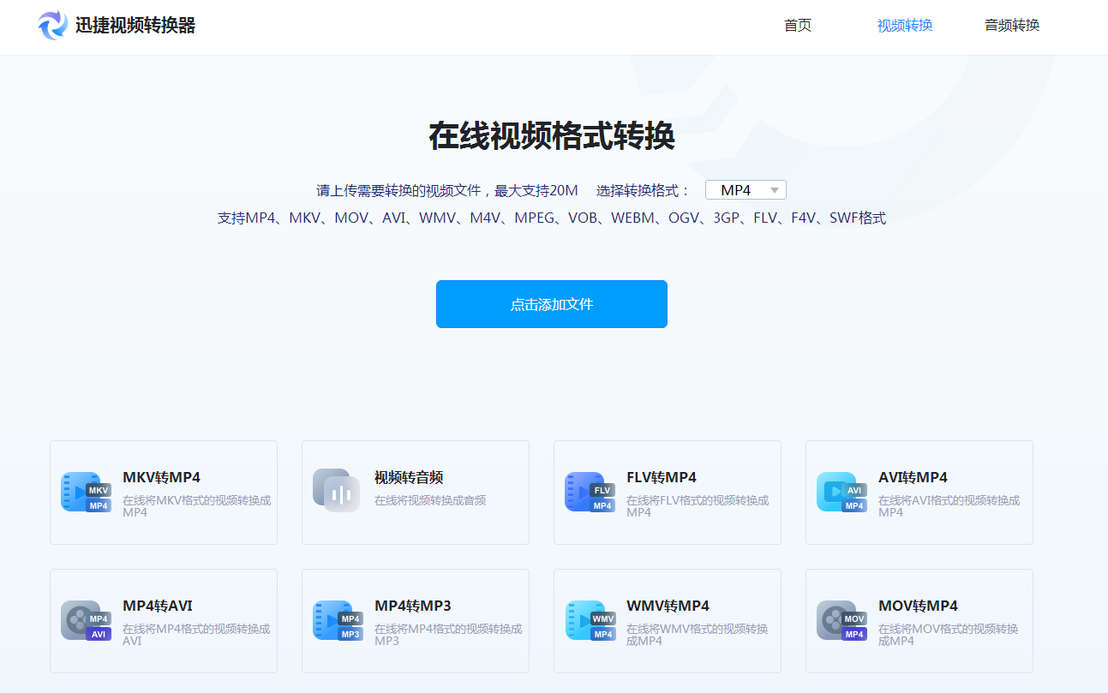1108x693 pixels.
Task: Open the FLV转MP4 title link
Action: click(662, 477)
